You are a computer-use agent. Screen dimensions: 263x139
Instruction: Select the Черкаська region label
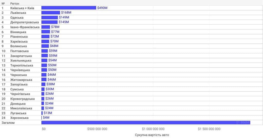(x=18, y=75)
